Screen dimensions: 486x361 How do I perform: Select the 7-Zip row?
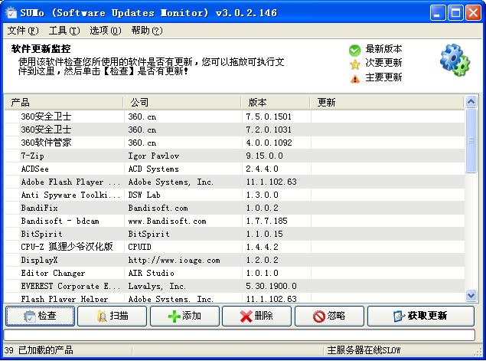(x=235, y=156)
